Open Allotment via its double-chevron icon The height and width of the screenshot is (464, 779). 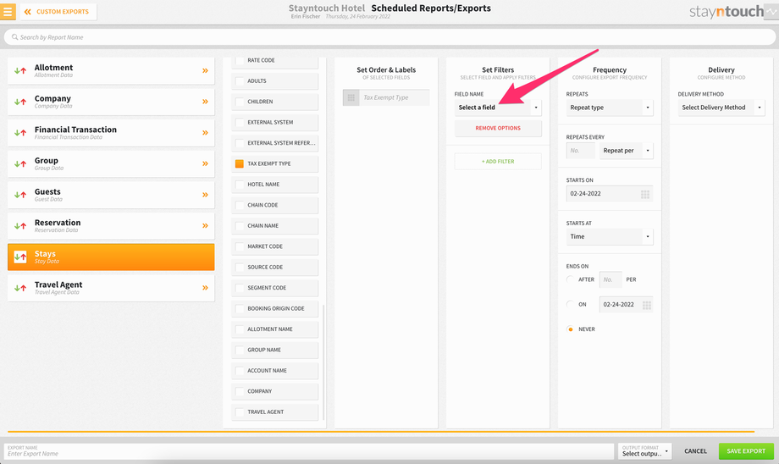click(205, 71)
